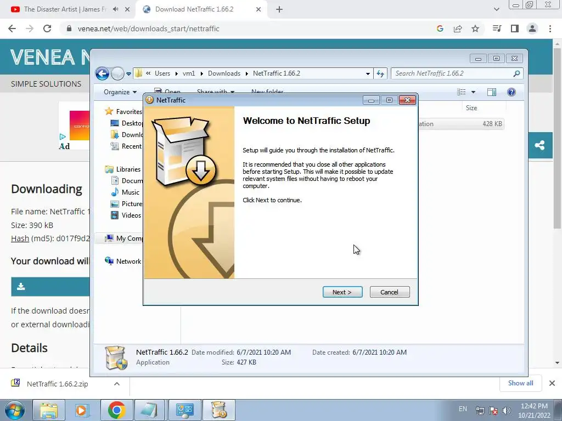Click the Hash link on webpage
Viewport: 562px width, 421px height.
coord(20,238)
